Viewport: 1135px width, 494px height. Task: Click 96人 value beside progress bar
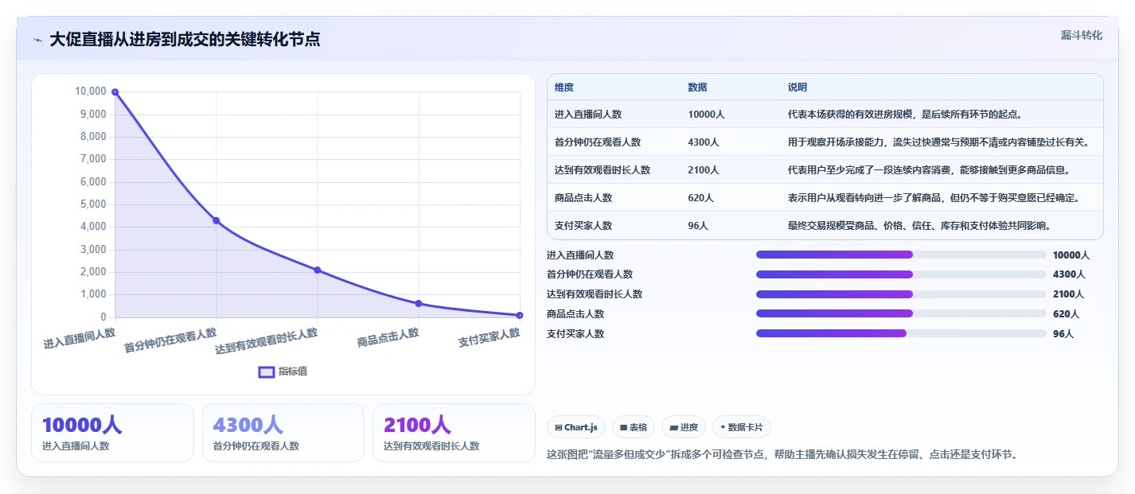[x=1063, y=334]
